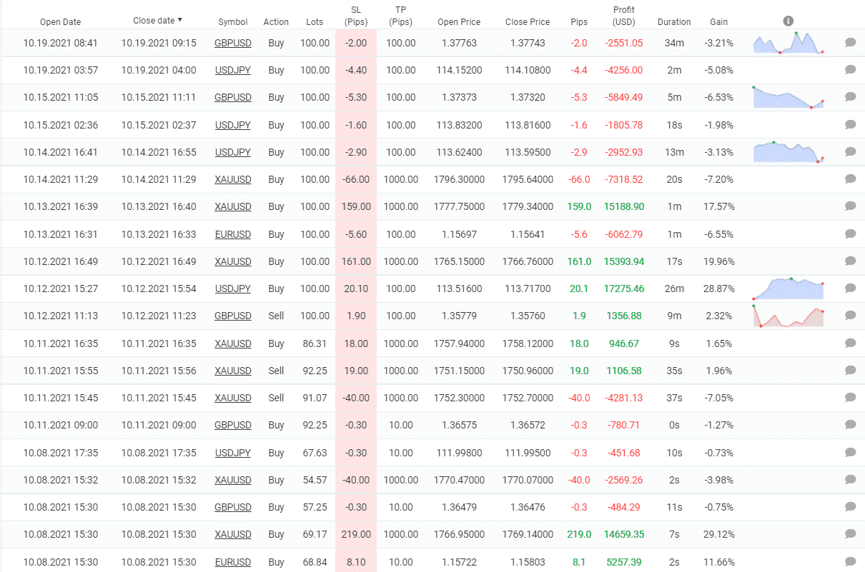The height and width of the screenshot is (572, 865).
Task: Click comment icon for trade opened 10.11.2021 15:45
Action: (850, 398)
